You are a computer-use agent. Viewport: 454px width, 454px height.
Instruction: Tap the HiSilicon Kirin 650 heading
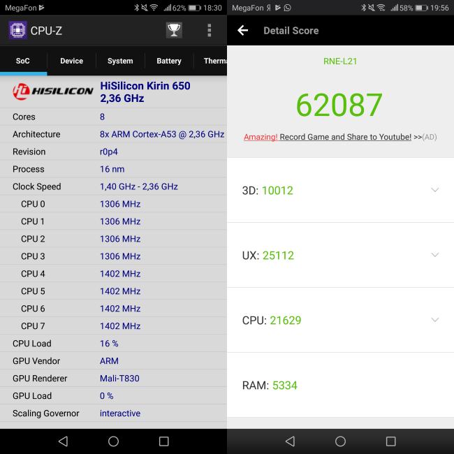tap(145, 91)
